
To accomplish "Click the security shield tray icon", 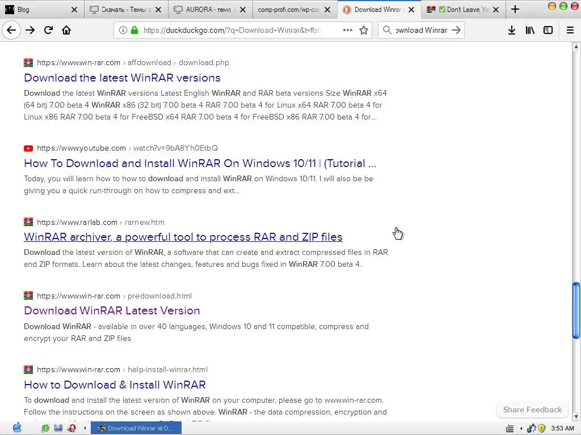I will (x=541, y=428).
